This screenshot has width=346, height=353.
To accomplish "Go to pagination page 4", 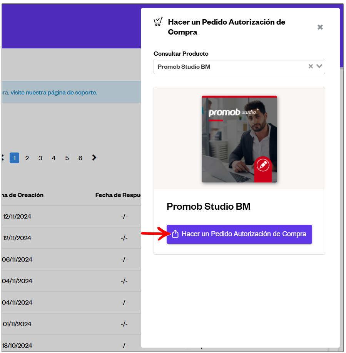I will (x=53, y=158).
